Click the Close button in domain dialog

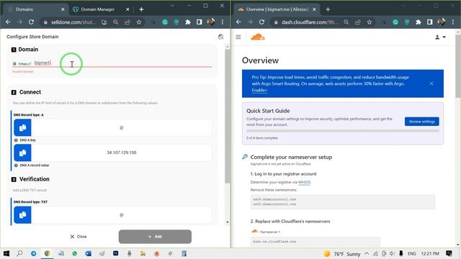(79, 237)
